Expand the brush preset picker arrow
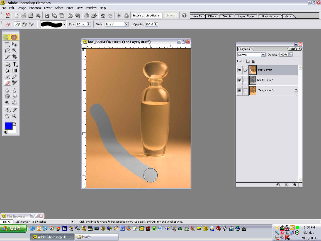 pos(65,25)
